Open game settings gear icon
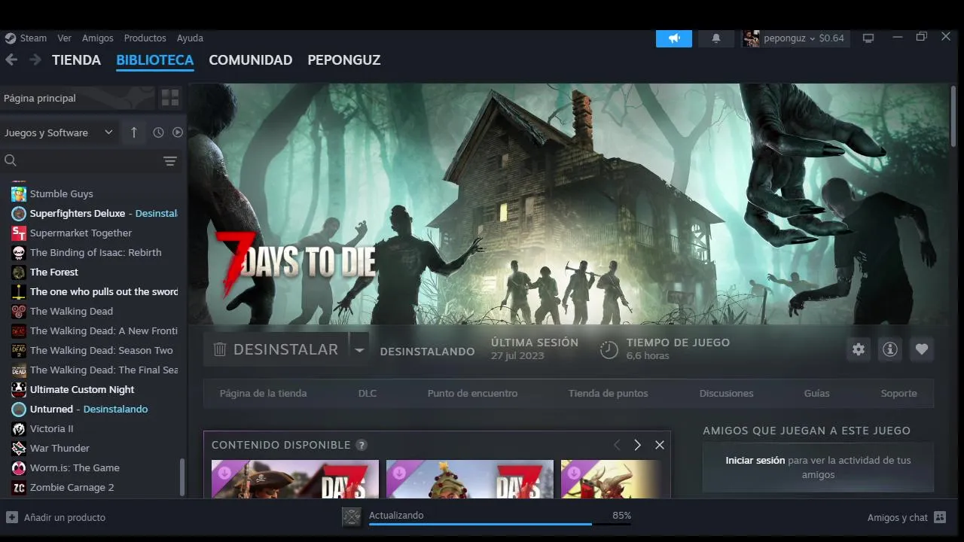 tap(859, 349)
